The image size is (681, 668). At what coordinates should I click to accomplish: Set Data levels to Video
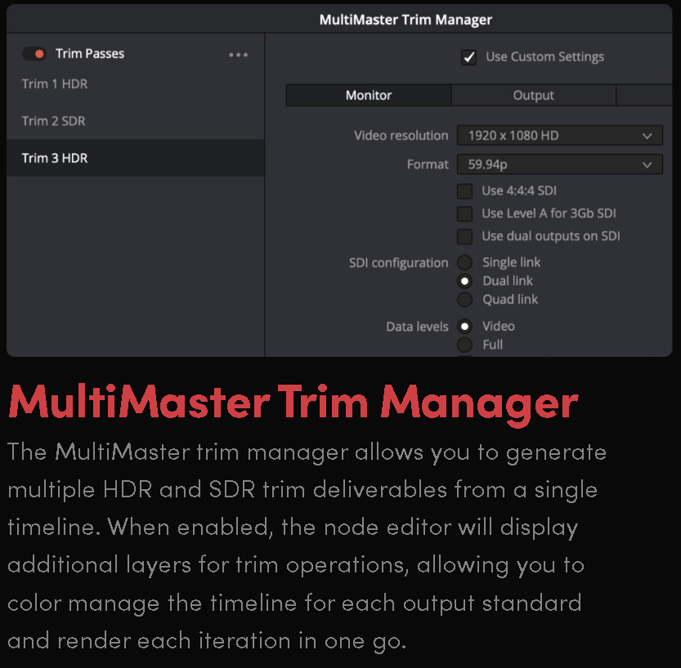coord(464,326)
